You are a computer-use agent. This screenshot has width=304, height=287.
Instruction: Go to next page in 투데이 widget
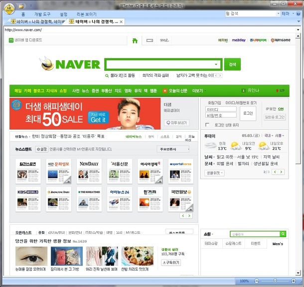click(x=281, y=172)
